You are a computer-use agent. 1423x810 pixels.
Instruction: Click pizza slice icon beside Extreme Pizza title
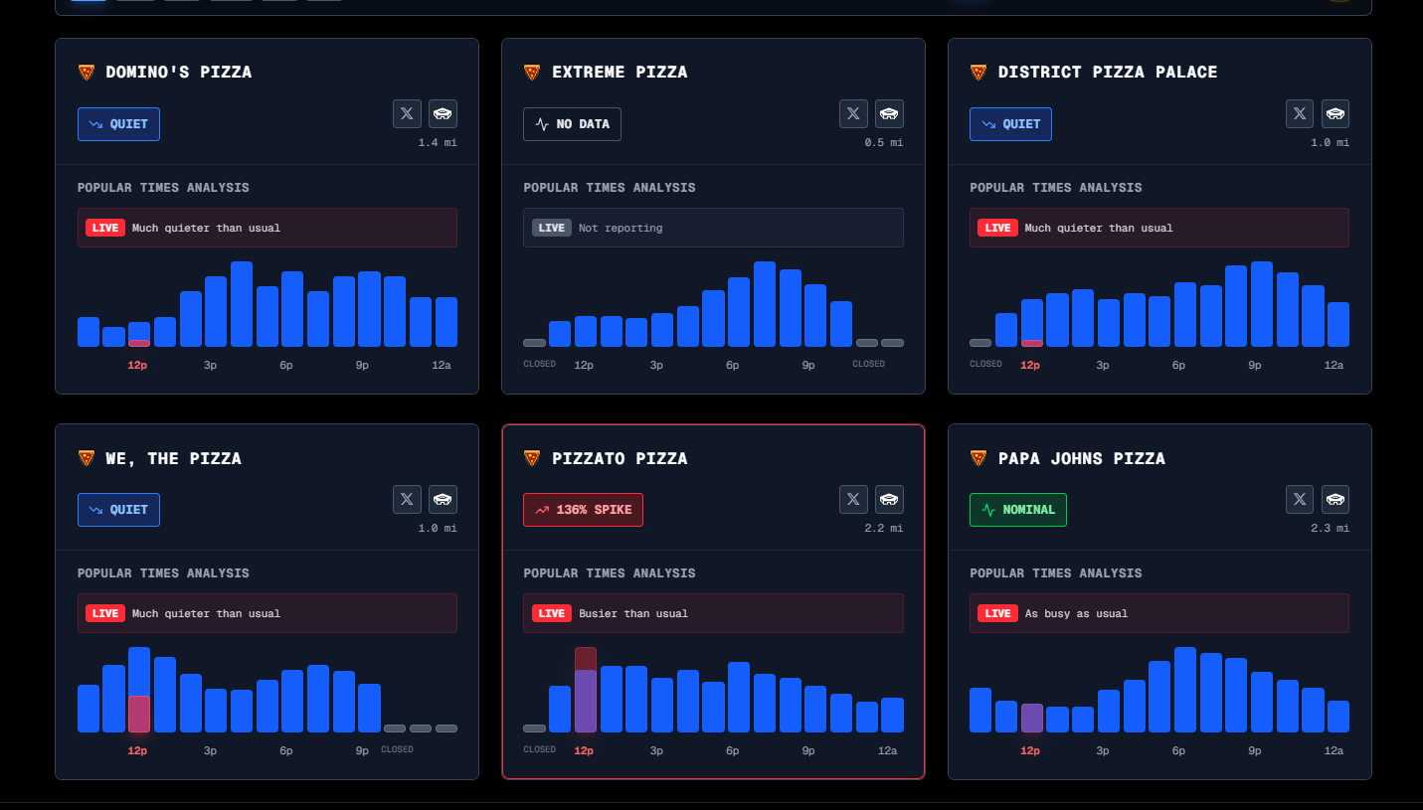(x=532, y=72)
